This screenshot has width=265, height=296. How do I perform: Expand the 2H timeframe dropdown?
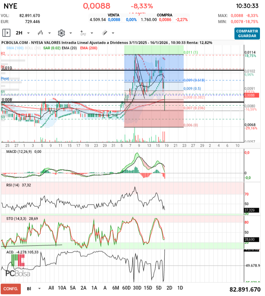coord(28,33)
